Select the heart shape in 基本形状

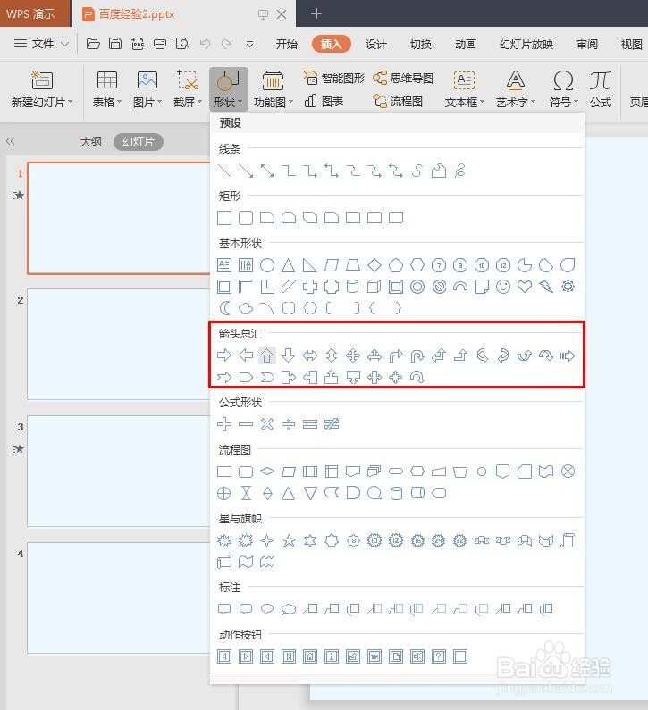click(525, 287)
